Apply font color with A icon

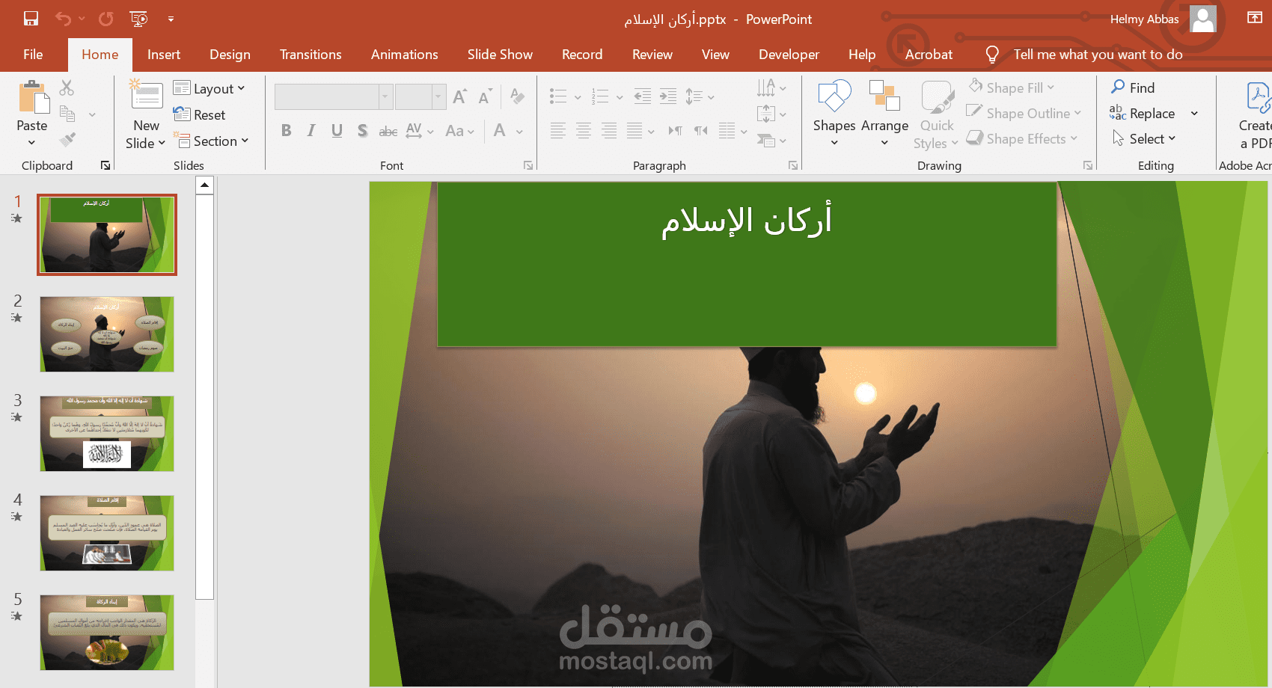coord(500,131)
